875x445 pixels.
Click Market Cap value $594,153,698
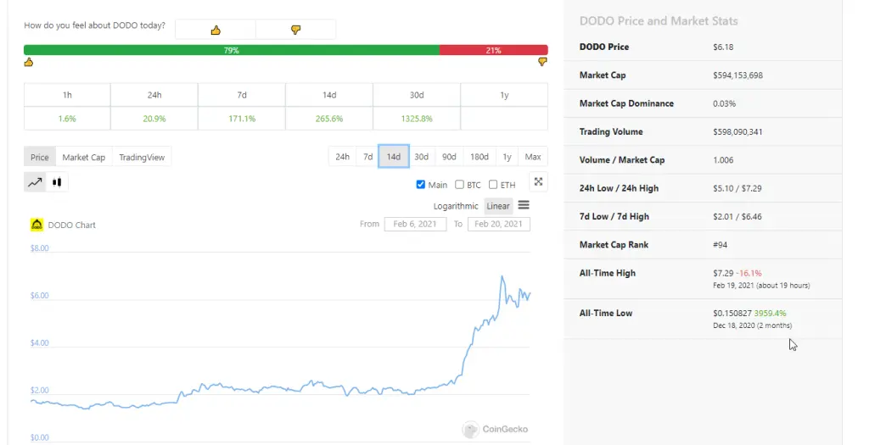(x=738, y=75)
